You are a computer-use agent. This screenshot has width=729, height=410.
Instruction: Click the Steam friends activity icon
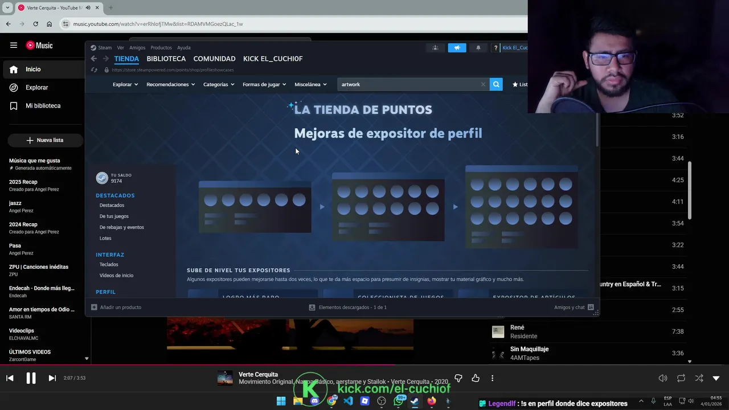pos(435,48)
